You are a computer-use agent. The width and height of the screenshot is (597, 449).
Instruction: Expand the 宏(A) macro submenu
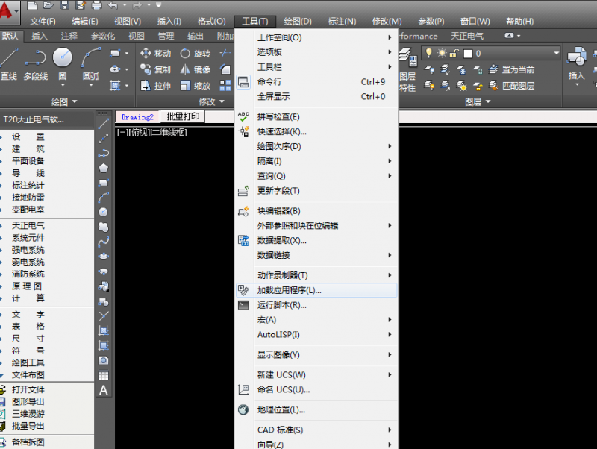click(x=316, y=320)
